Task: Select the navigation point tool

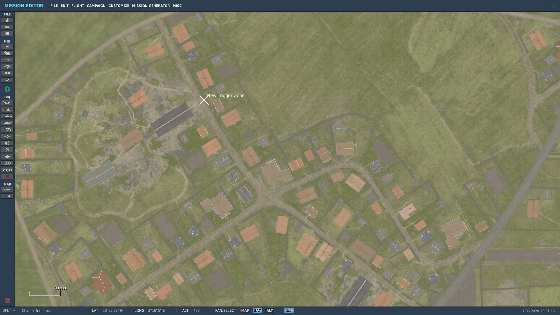Action: tap(7, 136)
